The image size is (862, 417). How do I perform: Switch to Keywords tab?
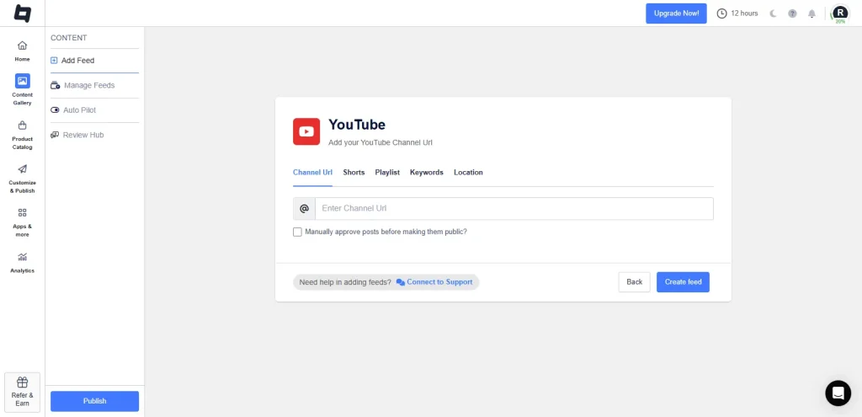coord(427,172)
